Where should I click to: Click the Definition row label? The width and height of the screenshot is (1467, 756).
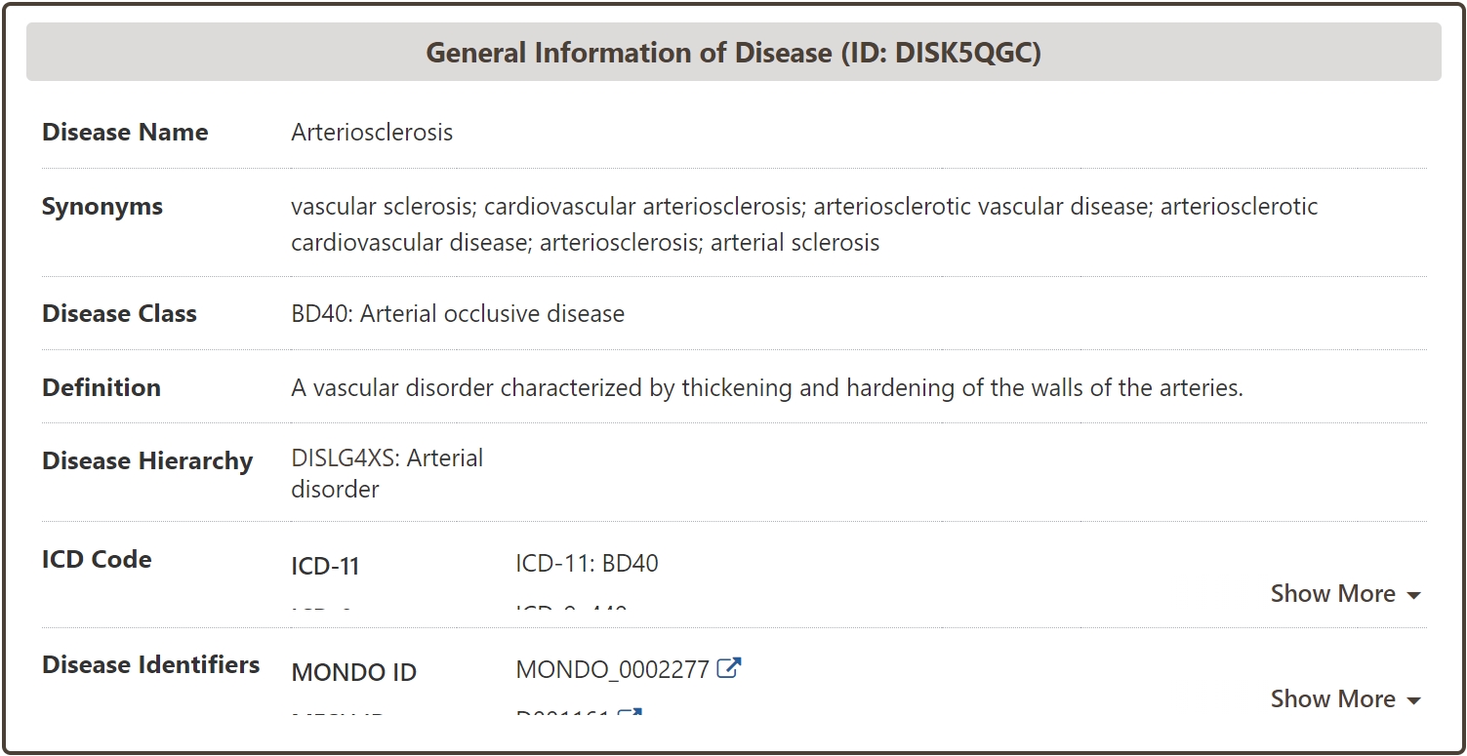[x=102, y=387]
